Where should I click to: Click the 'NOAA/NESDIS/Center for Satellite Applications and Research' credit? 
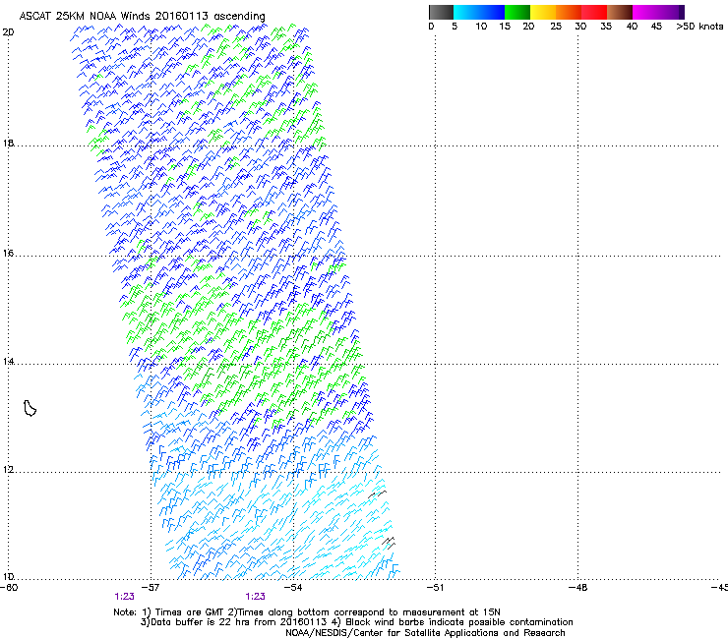pyautogui.click(x=425, y=633)
